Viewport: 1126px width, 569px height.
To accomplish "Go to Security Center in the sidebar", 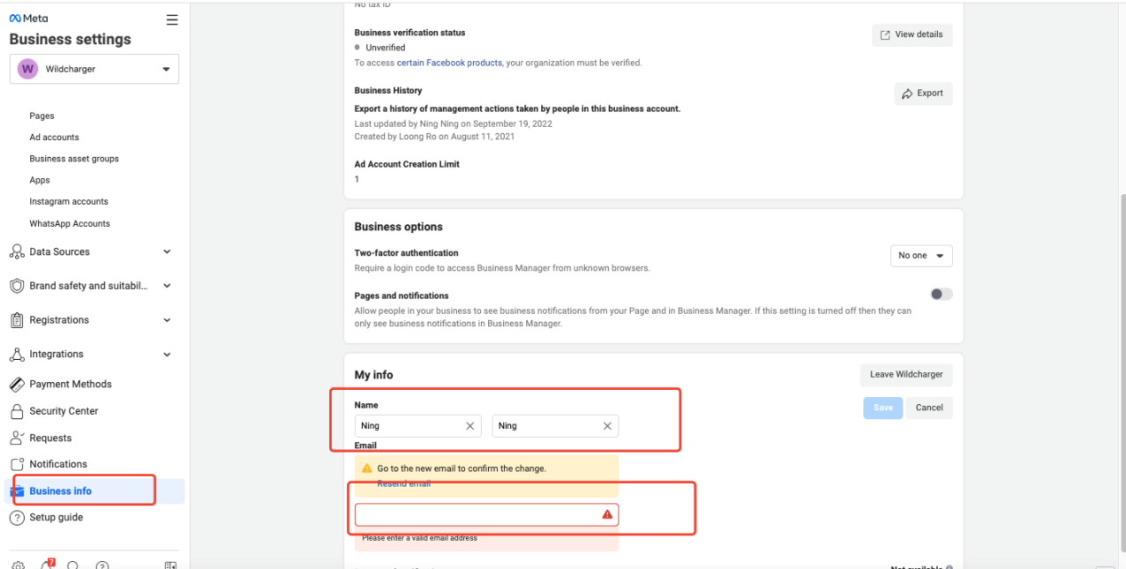I will click(x=63, y=411).
